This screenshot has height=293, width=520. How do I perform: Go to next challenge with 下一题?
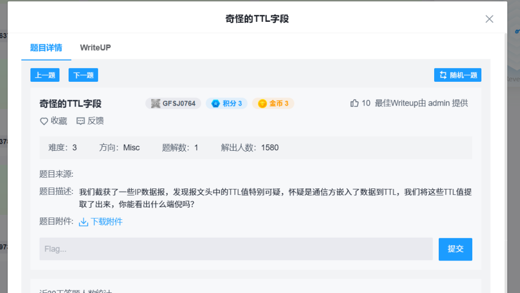(x=83, y=75)
